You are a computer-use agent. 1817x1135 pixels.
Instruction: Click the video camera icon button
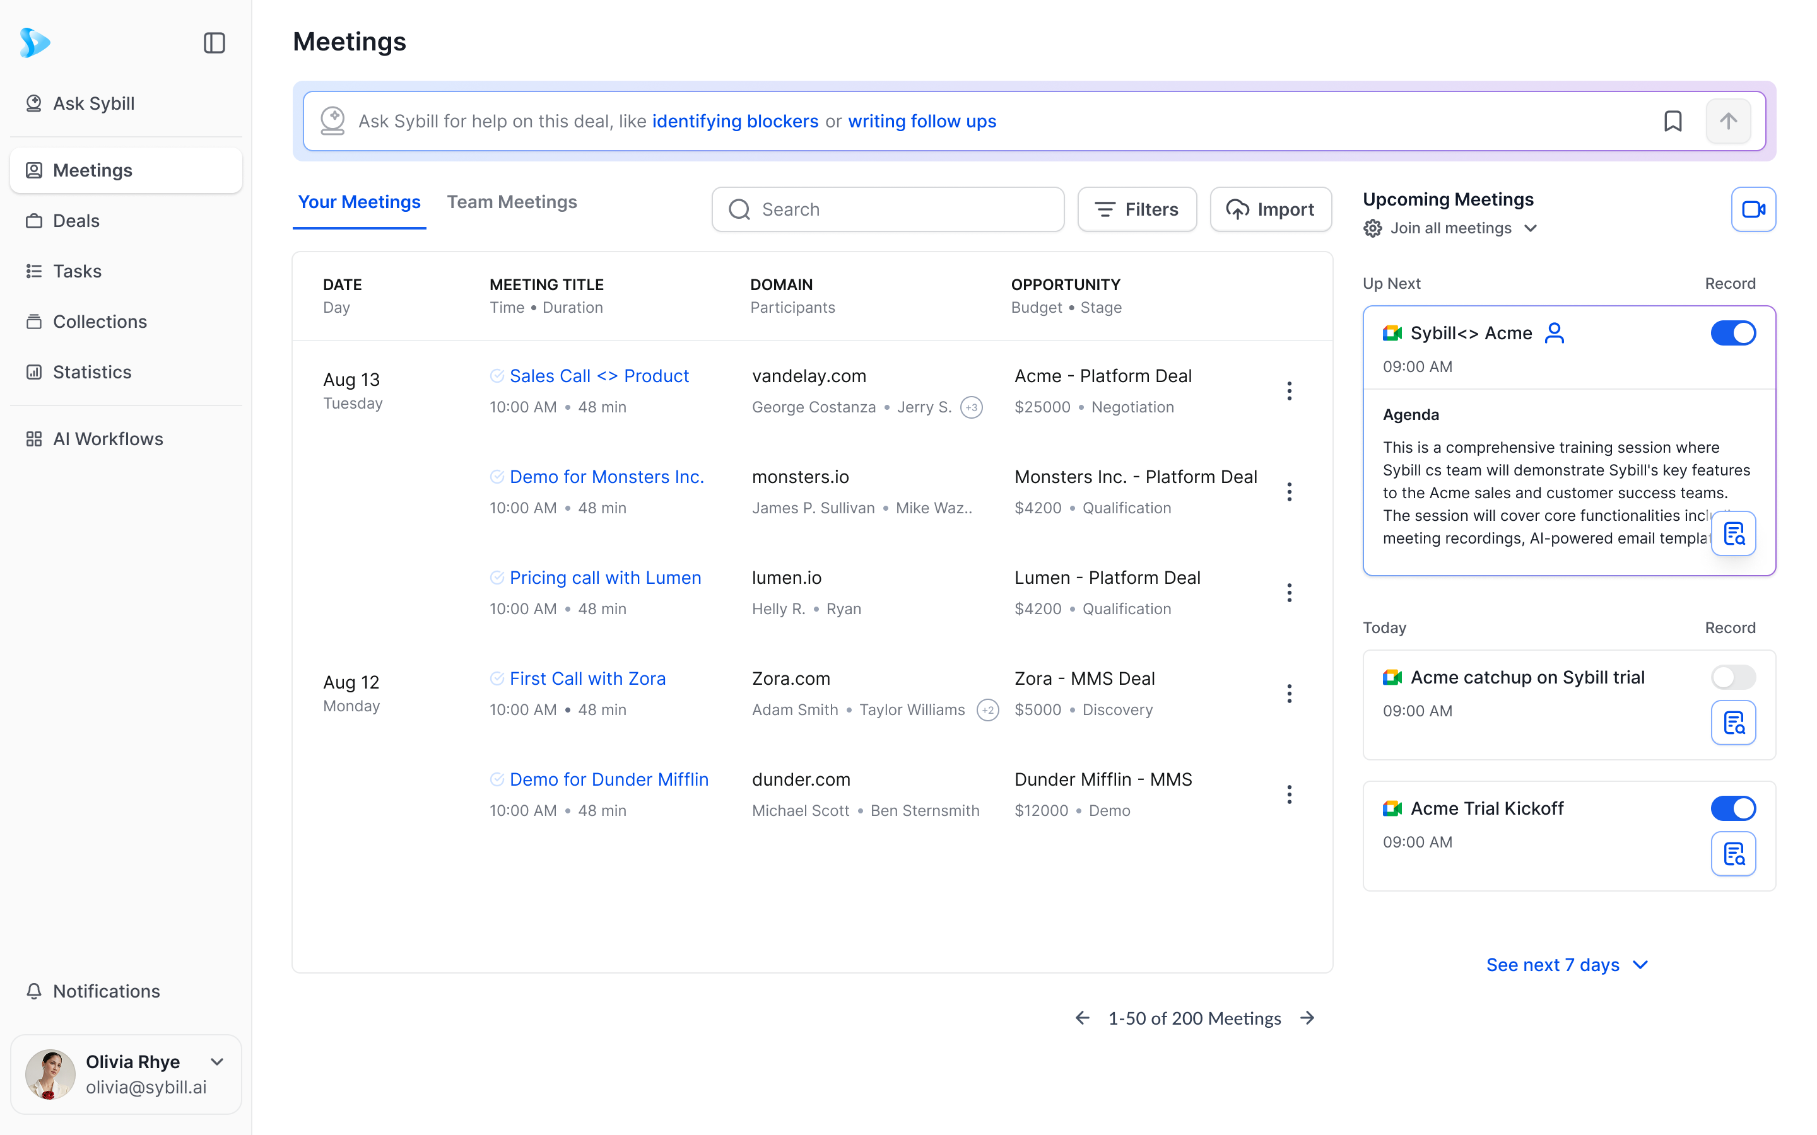[x=1753, y=209]
